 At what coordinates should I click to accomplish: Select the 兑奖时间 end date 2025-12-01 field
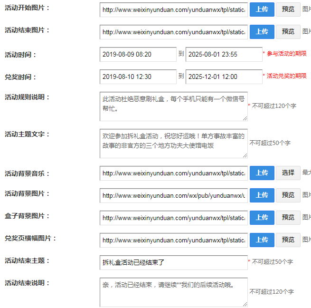(224, 77)
